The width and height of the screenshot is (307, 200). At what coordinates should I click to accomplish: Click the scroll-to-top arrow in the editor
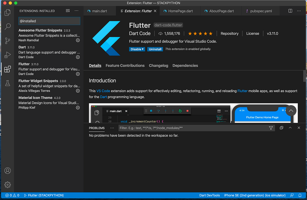pyautogui.click(x=291, y=111)
